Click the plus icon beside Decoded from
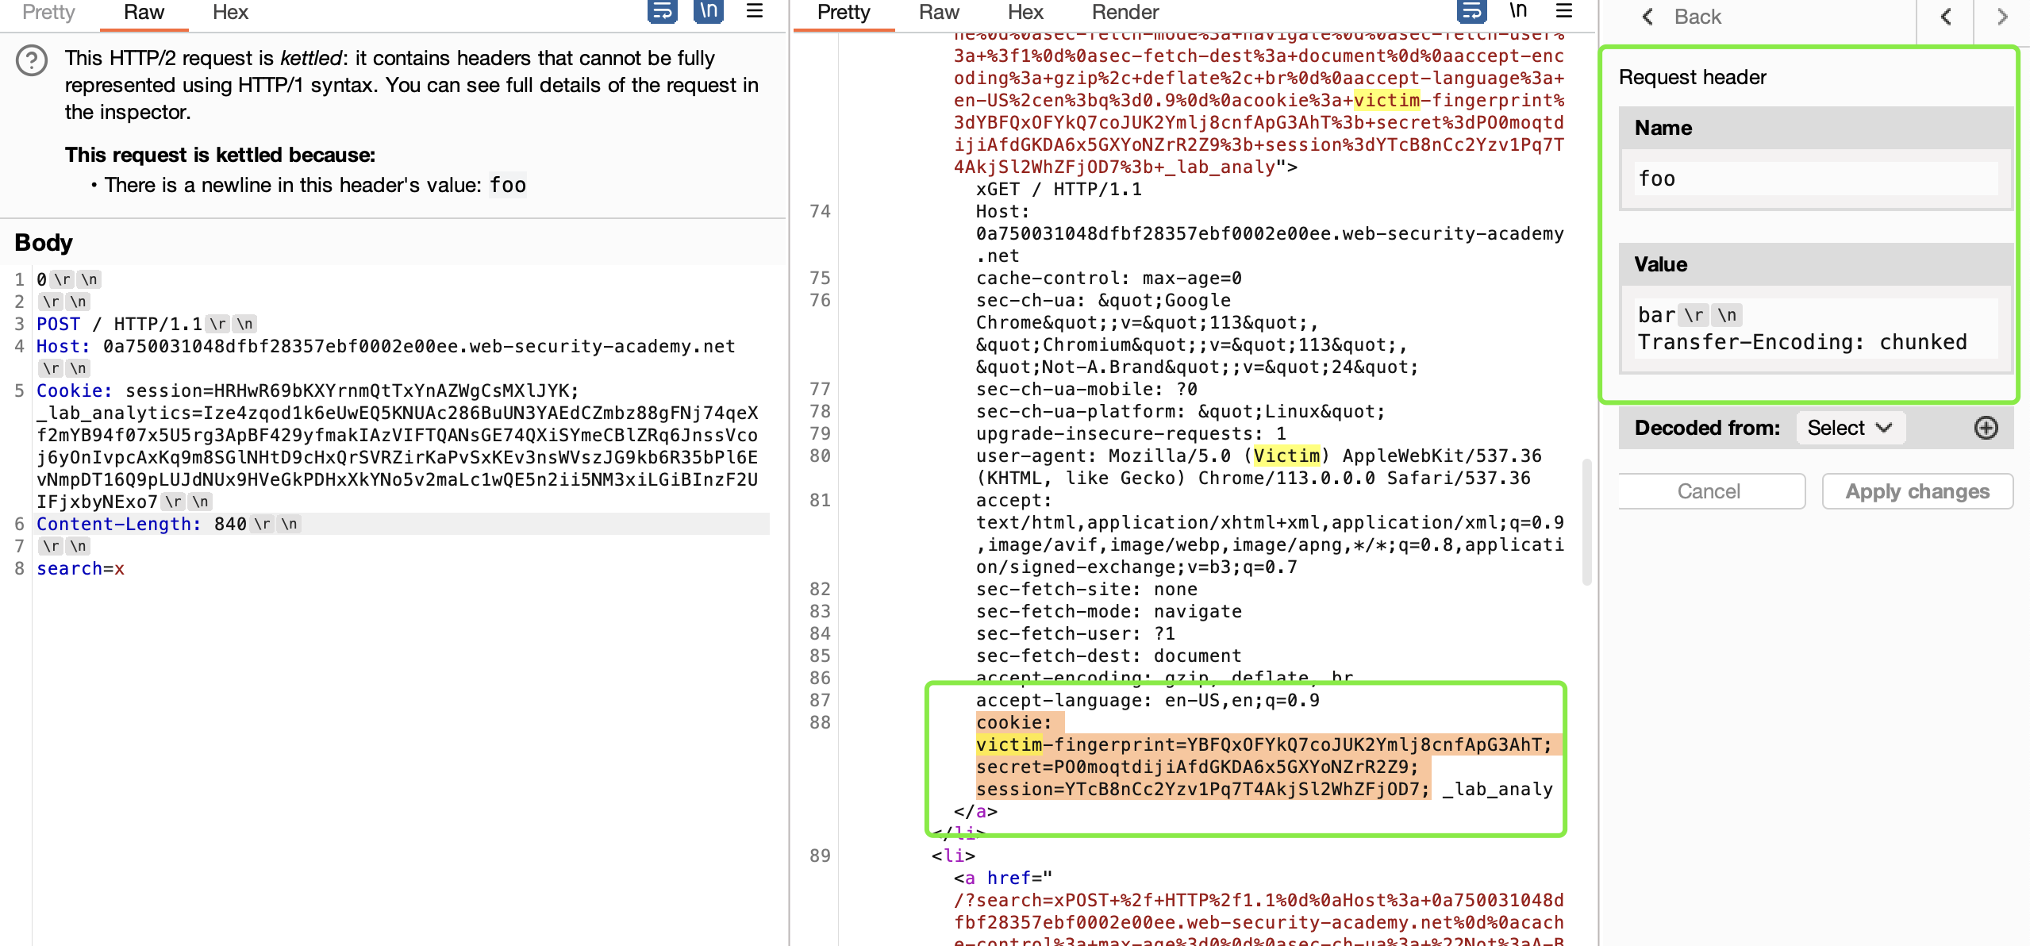 tap(1986, 428)
